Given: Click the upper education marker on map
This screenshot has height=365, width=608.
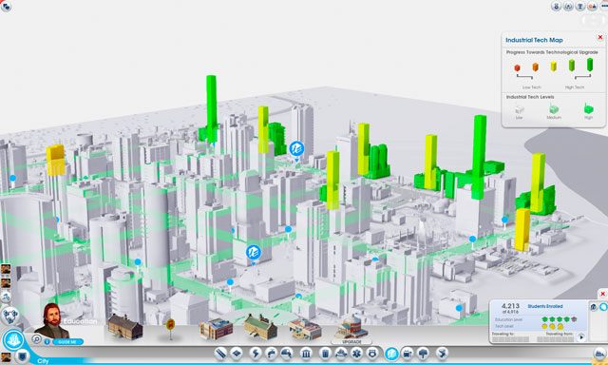Looking at the screenshot, I should point(296,149).
